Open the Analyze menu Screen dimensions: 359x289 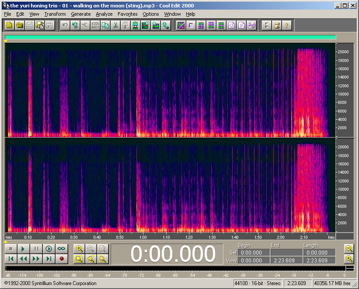pos(104,14)
